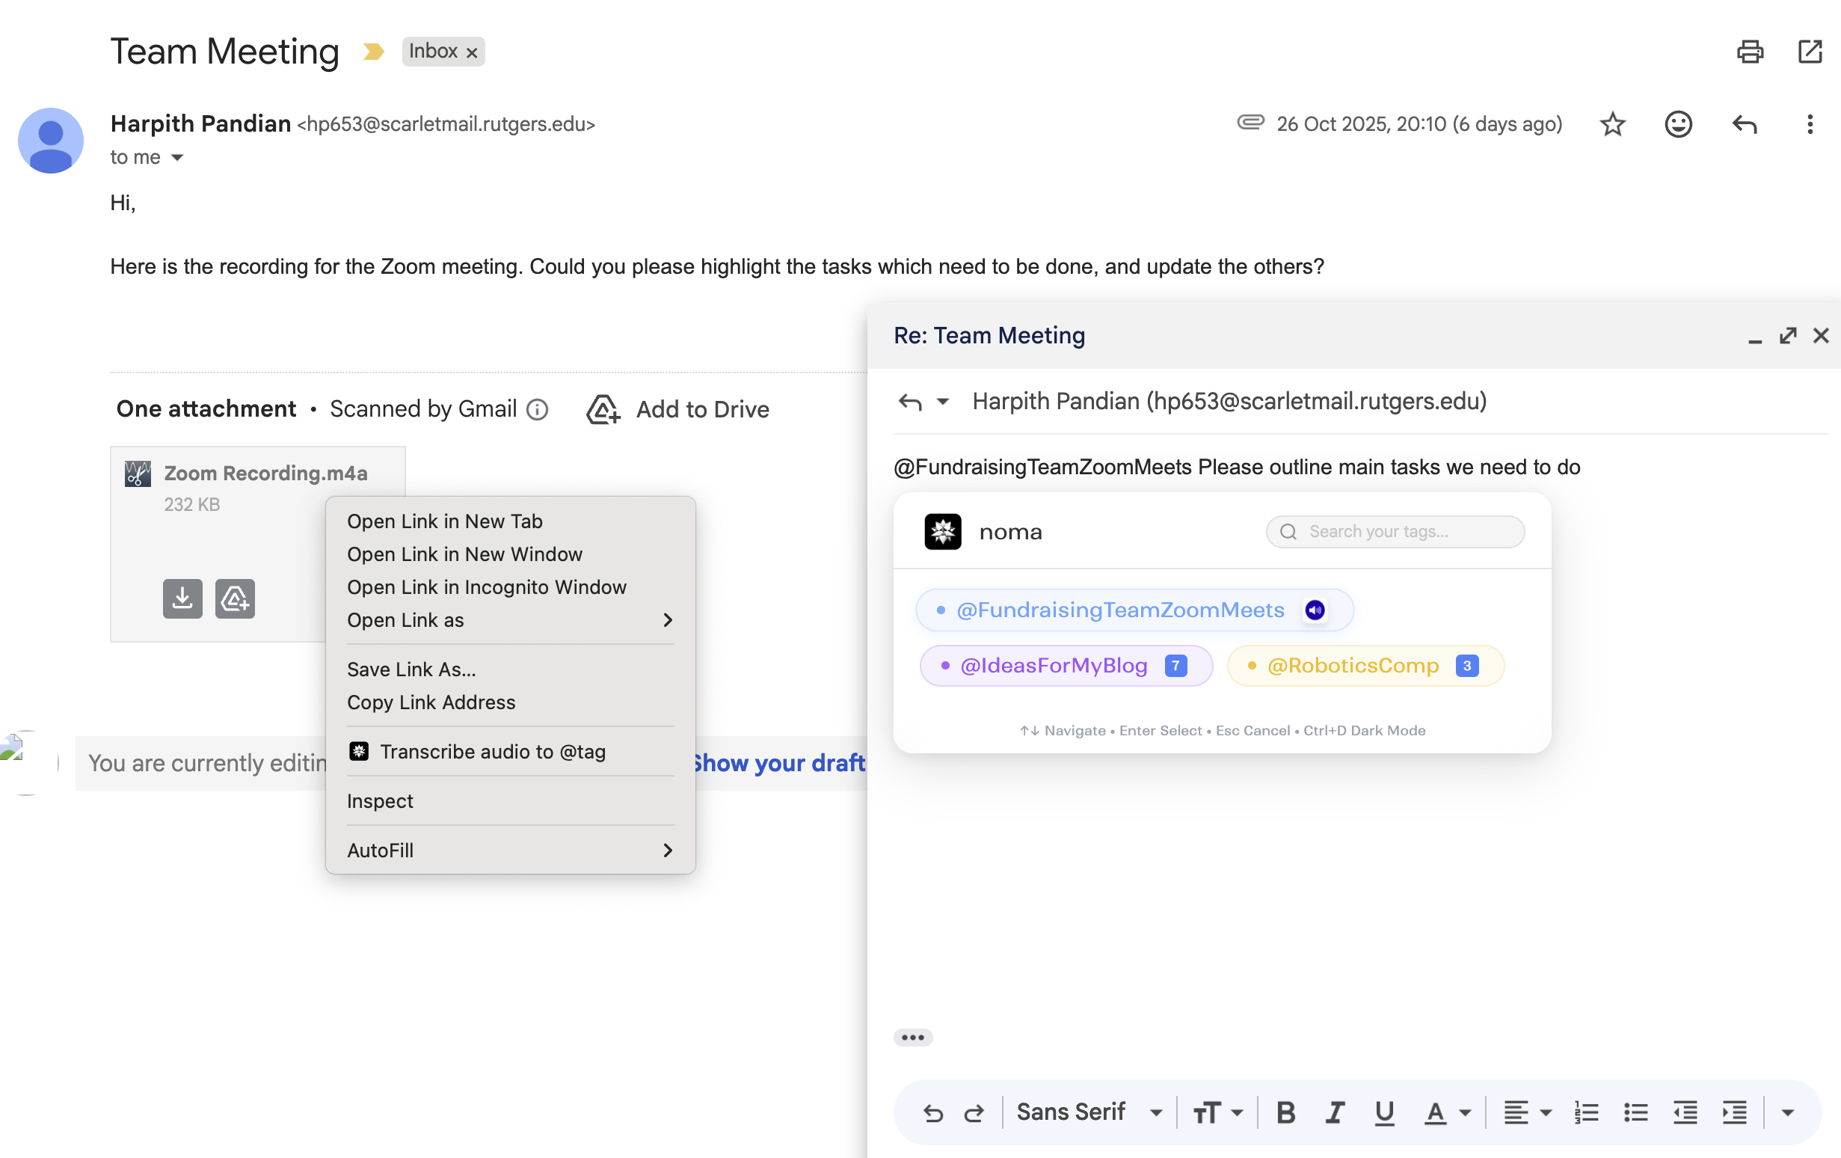Toggle italic formatting in reply
Viewport: 1841px width, 1158px height.
pyautogui.click(x=1334, y=1112)
